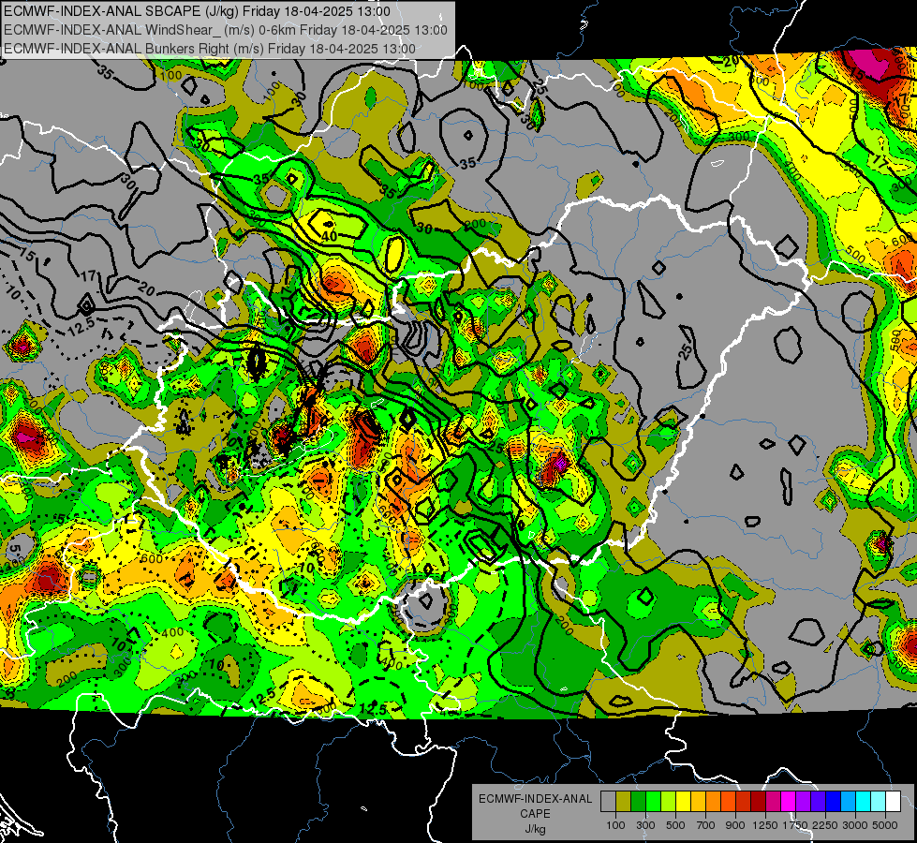917x843 pixels.
Task: Click the 3000 legend tick label
Action: 855,825
